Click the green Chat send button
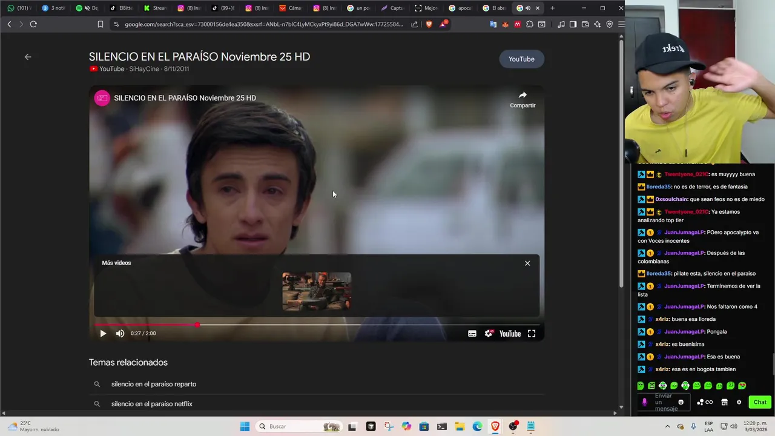 tap(760, 402)
